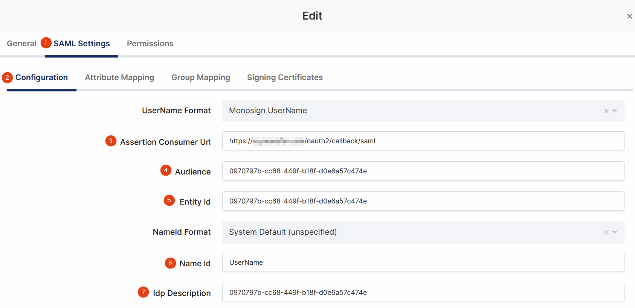Clear the NameId Format selection
Viewport: 635px width, 308px height.
click(x=606, y=232)
